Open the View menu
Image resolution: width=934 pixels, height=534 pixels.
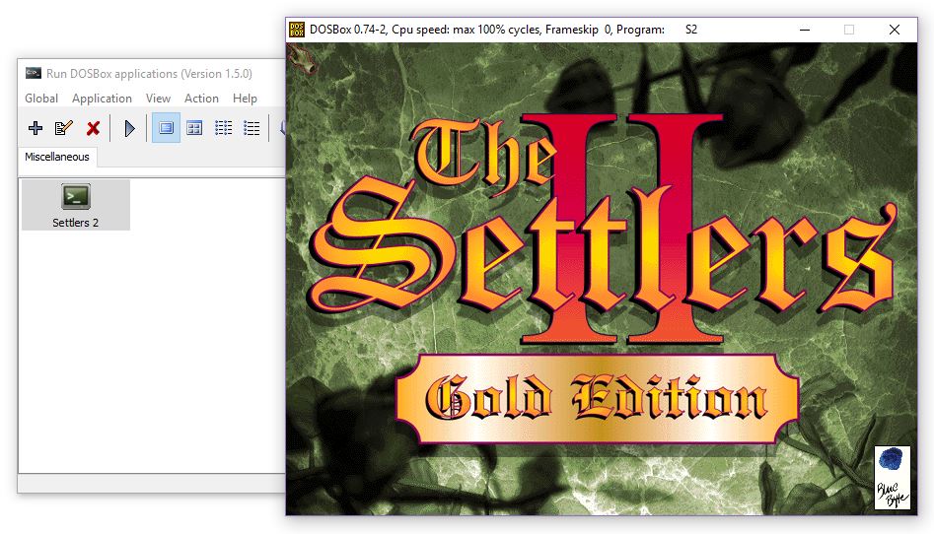[158, 99]
